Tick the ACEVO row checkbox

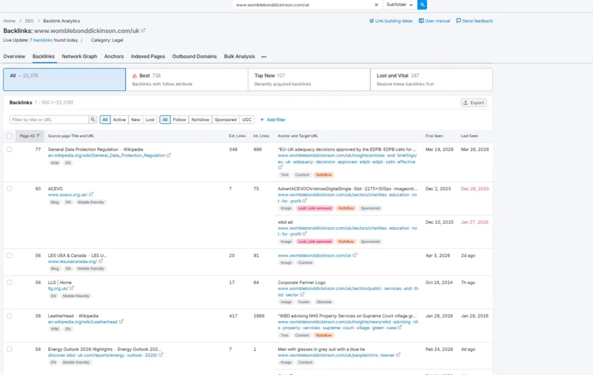(9, 189)
